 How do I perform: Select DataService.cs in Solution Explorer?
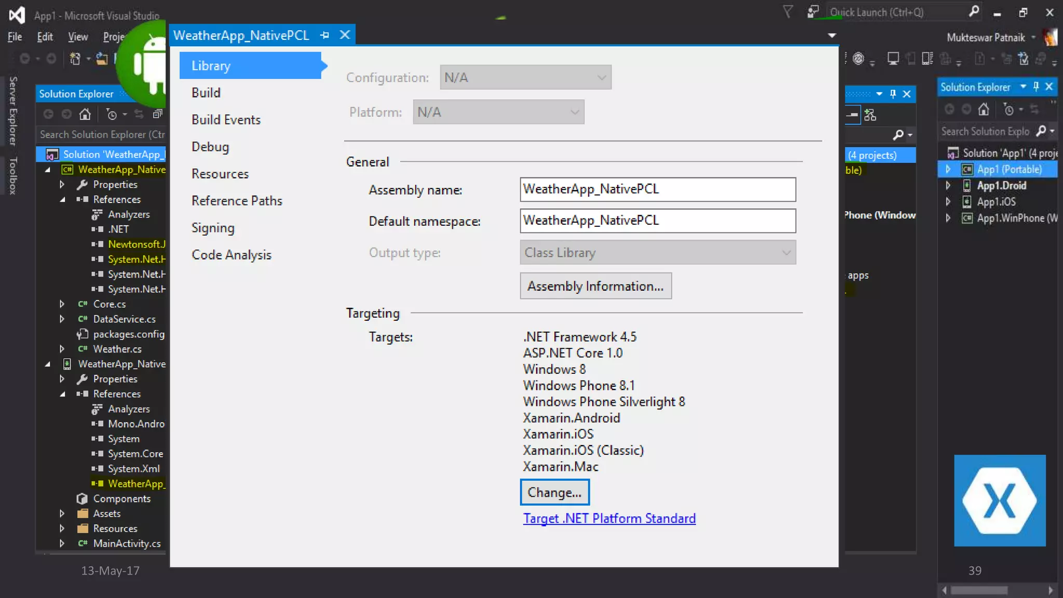click(x=124, y=319)
